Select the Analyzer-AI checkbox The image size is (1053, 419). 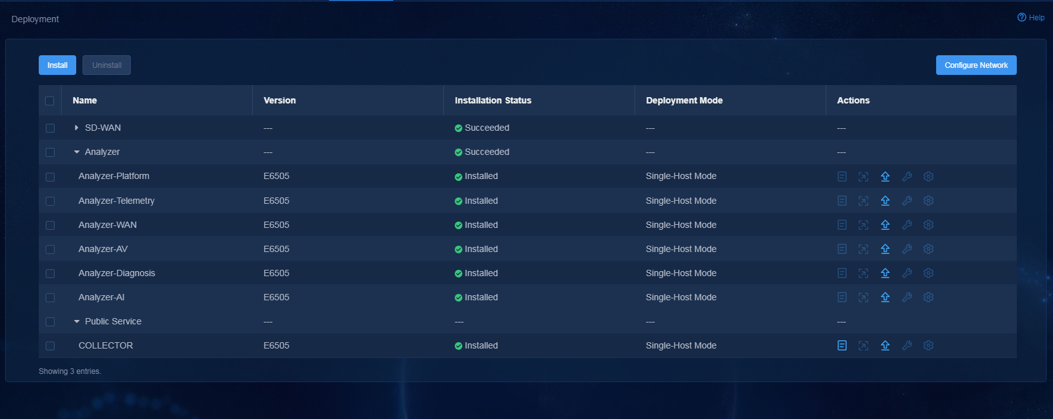tap(50, 298)
